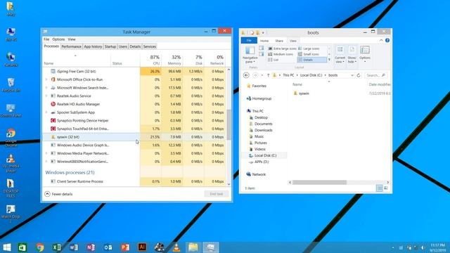Screen dimensions: 450x253
Task: Expand Spooler SubSystem App process
Action: click(46, 112)
